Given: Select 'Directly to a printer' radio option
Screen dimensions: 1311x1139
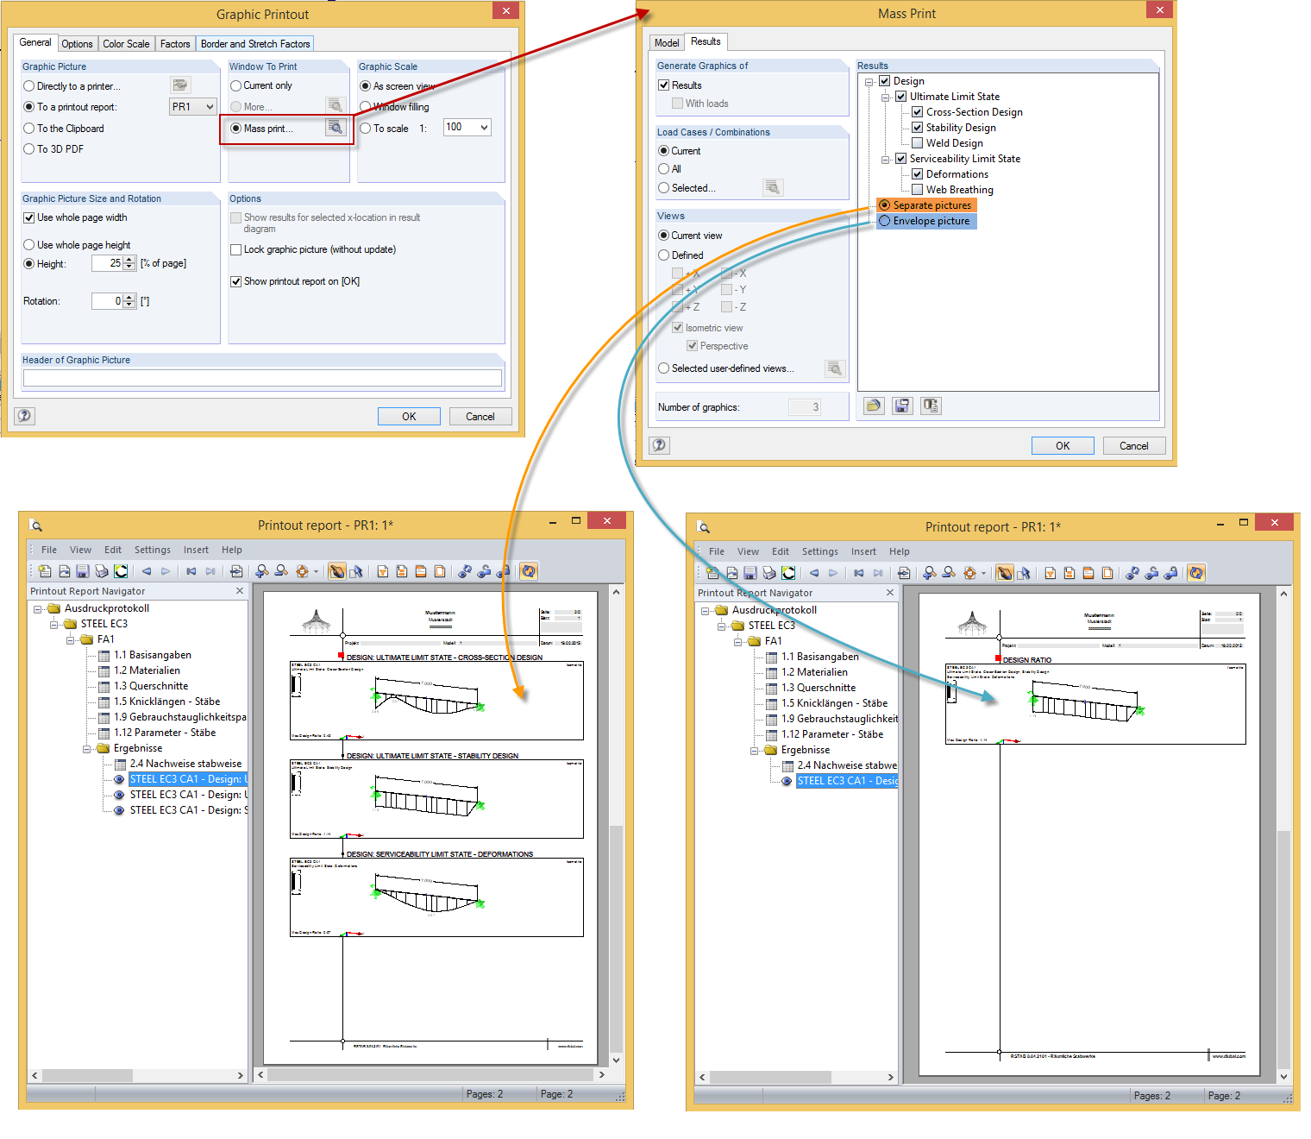Looking at the screenshot, I should click(29, 86).
